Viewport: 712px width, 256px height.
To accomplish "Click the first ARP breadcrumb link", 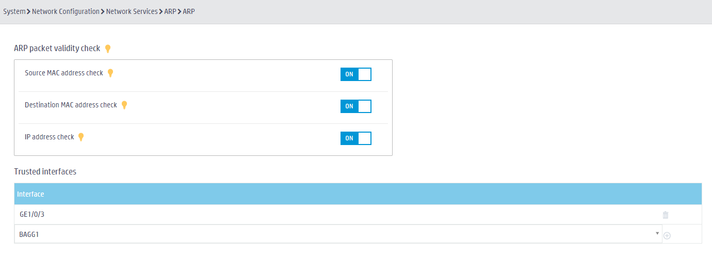I will tap(170, 11).
